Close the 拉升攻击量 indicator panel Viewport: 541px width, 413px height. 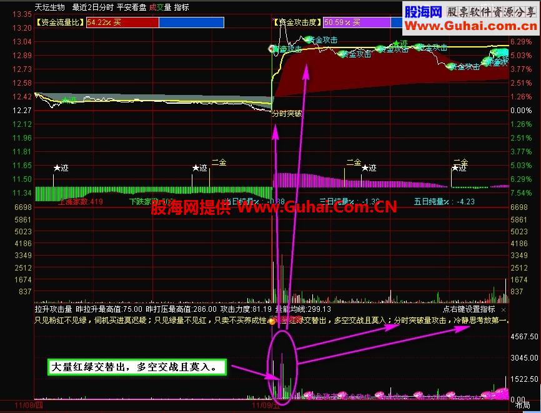coord(504,309)
